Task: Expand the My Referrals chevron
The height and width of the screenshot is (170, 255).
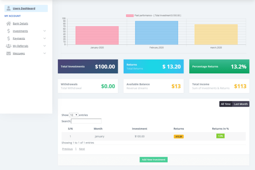Action: click(x=44, y=46)
